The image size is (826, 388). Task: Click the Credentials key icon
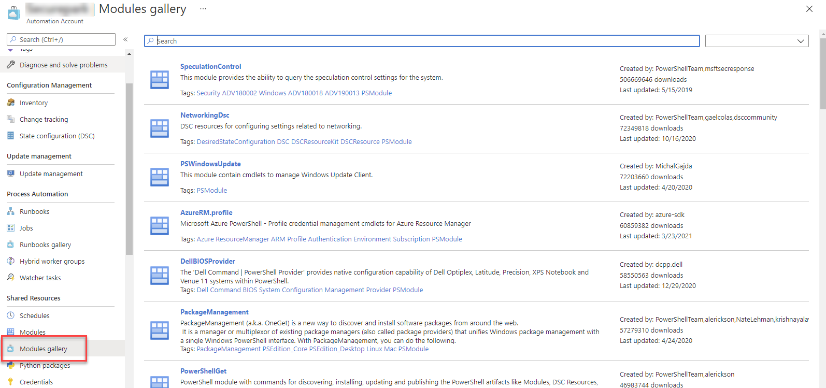[x=11, y=382]
